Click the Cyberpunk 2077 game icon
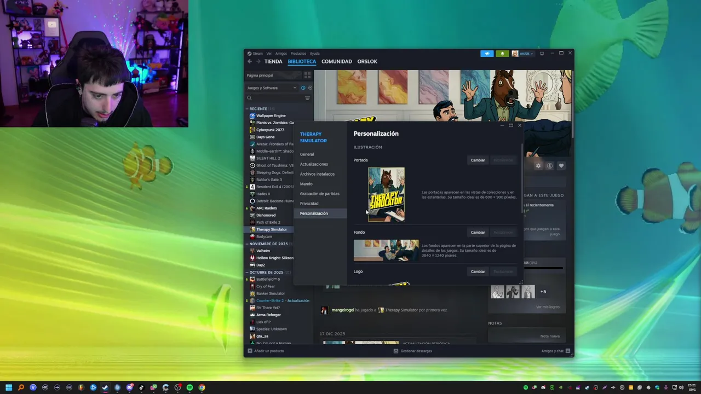Screen dimensions: 701x394 (252, 130)
